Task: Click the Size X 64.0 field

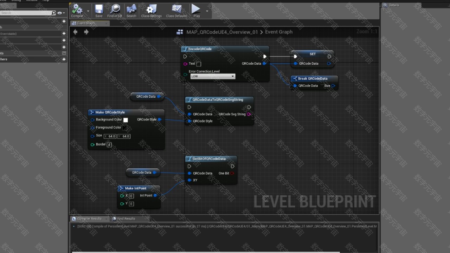Action: coord(110,136)
